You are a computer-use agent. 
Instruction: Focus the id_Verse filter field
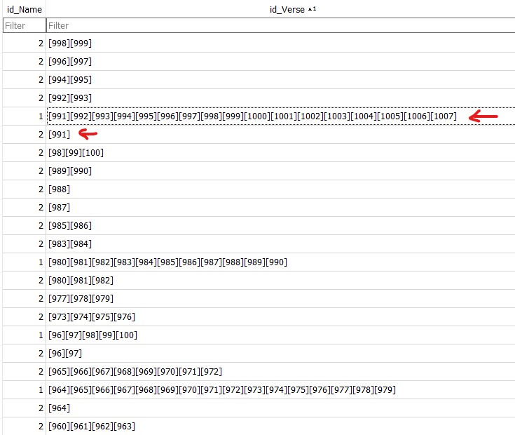(x=281, y=25)
